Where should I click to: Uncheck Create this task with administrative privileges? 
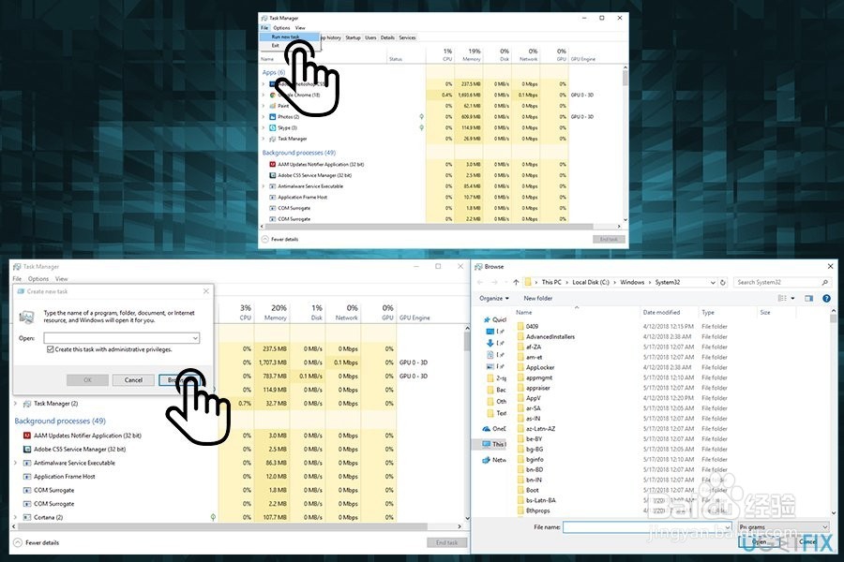[50, 349]
